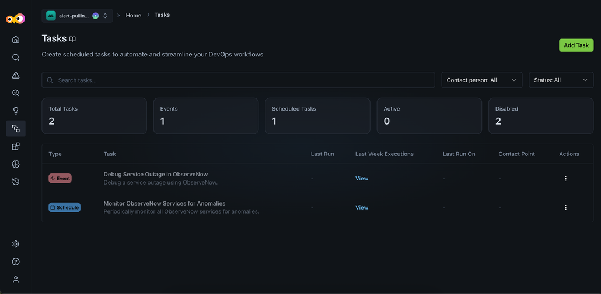Click the Last Run column header
The image size is (601, 294).
click(322, 154)
